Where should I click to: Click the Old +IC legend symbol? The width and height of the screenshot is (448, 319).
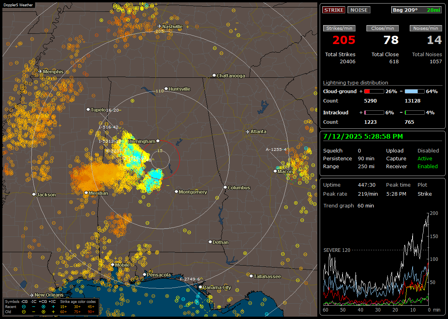53,312
